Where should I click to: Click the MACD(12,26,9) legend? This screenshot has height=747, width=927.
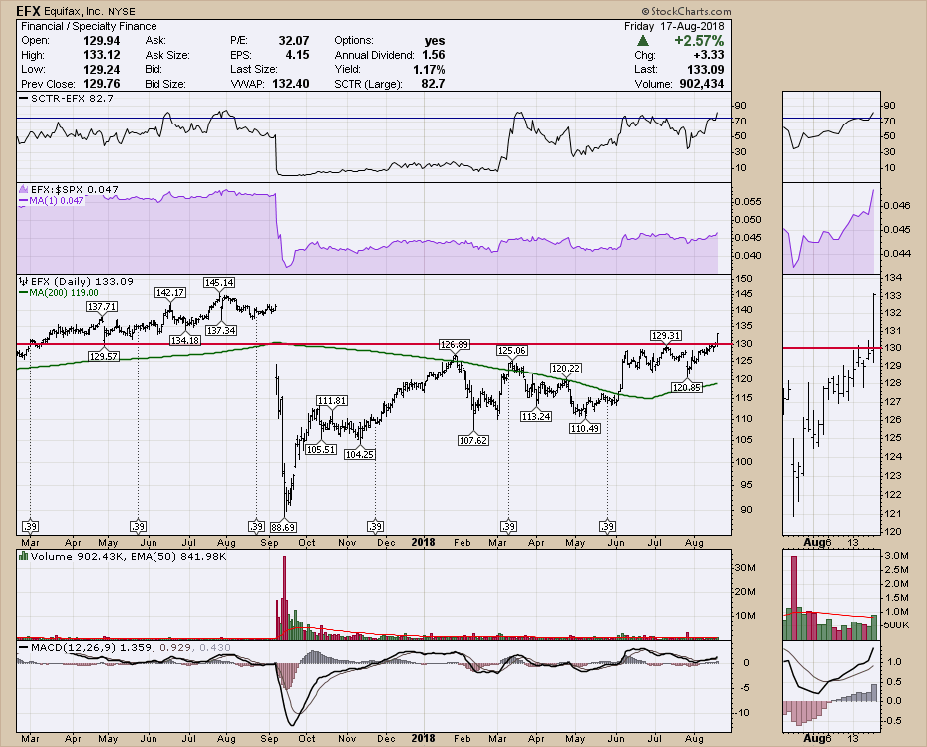(125, 647)
